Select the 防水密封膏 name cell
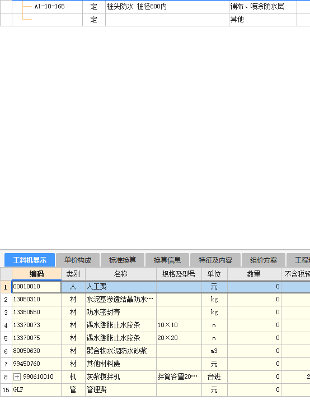The height and width of the screenshot is (413, 310). pyautogui.click(x=121, y=313)
